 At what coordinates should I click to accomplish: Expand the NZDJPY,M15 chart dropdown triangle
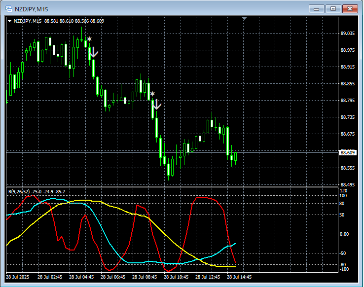pyautogui.click(x=9, y=21)
